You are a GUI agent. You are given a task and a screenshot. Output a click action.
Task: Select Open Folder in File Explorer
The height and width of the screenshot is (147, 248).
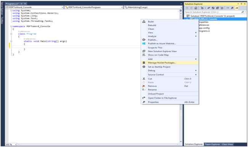coord(170,98)
